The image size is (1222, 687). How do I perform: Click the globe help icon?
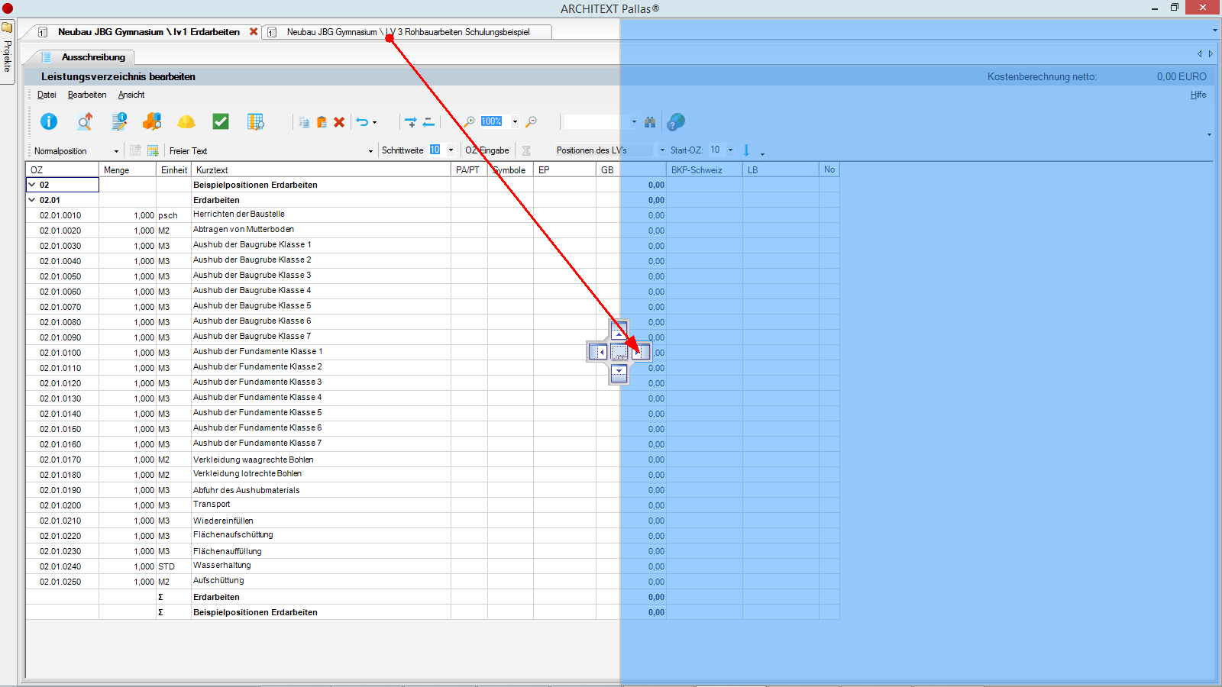click(676, 122)
